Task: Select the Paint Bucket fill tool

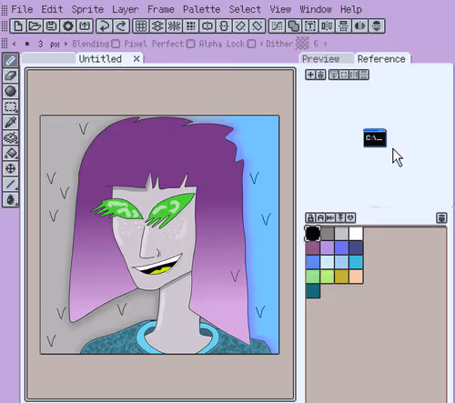Action: click(11, 153)
